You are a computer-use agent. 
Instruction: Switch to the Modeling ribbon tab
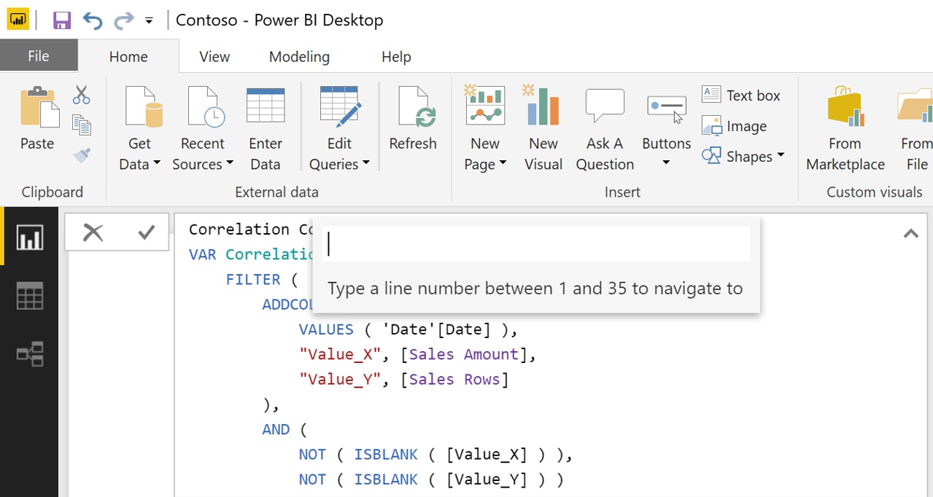tap(299, 57)
